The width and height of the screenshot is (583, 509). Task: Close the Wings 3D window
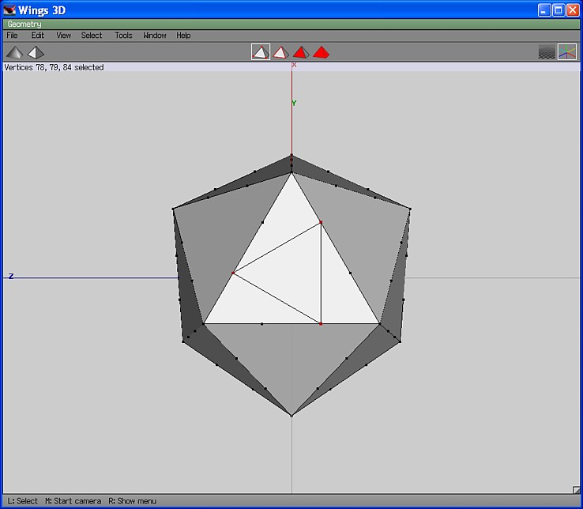pyautogui.click(x=573, y=10)
